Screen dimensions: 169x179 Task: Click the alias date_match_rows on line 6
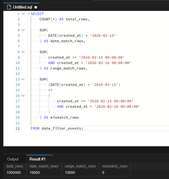pos(67,41)
